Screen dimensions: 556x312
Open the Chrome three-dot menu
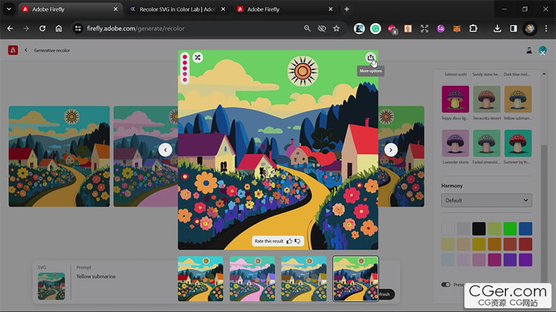[x=547, y=28]
